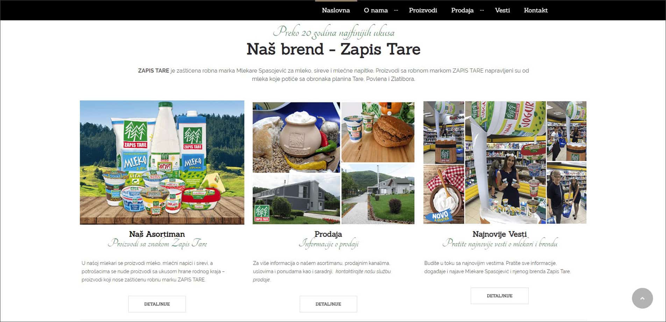The image size is (666, 322).
Task: Open the yogurt cups and bread photo
Action: [378, 132]
